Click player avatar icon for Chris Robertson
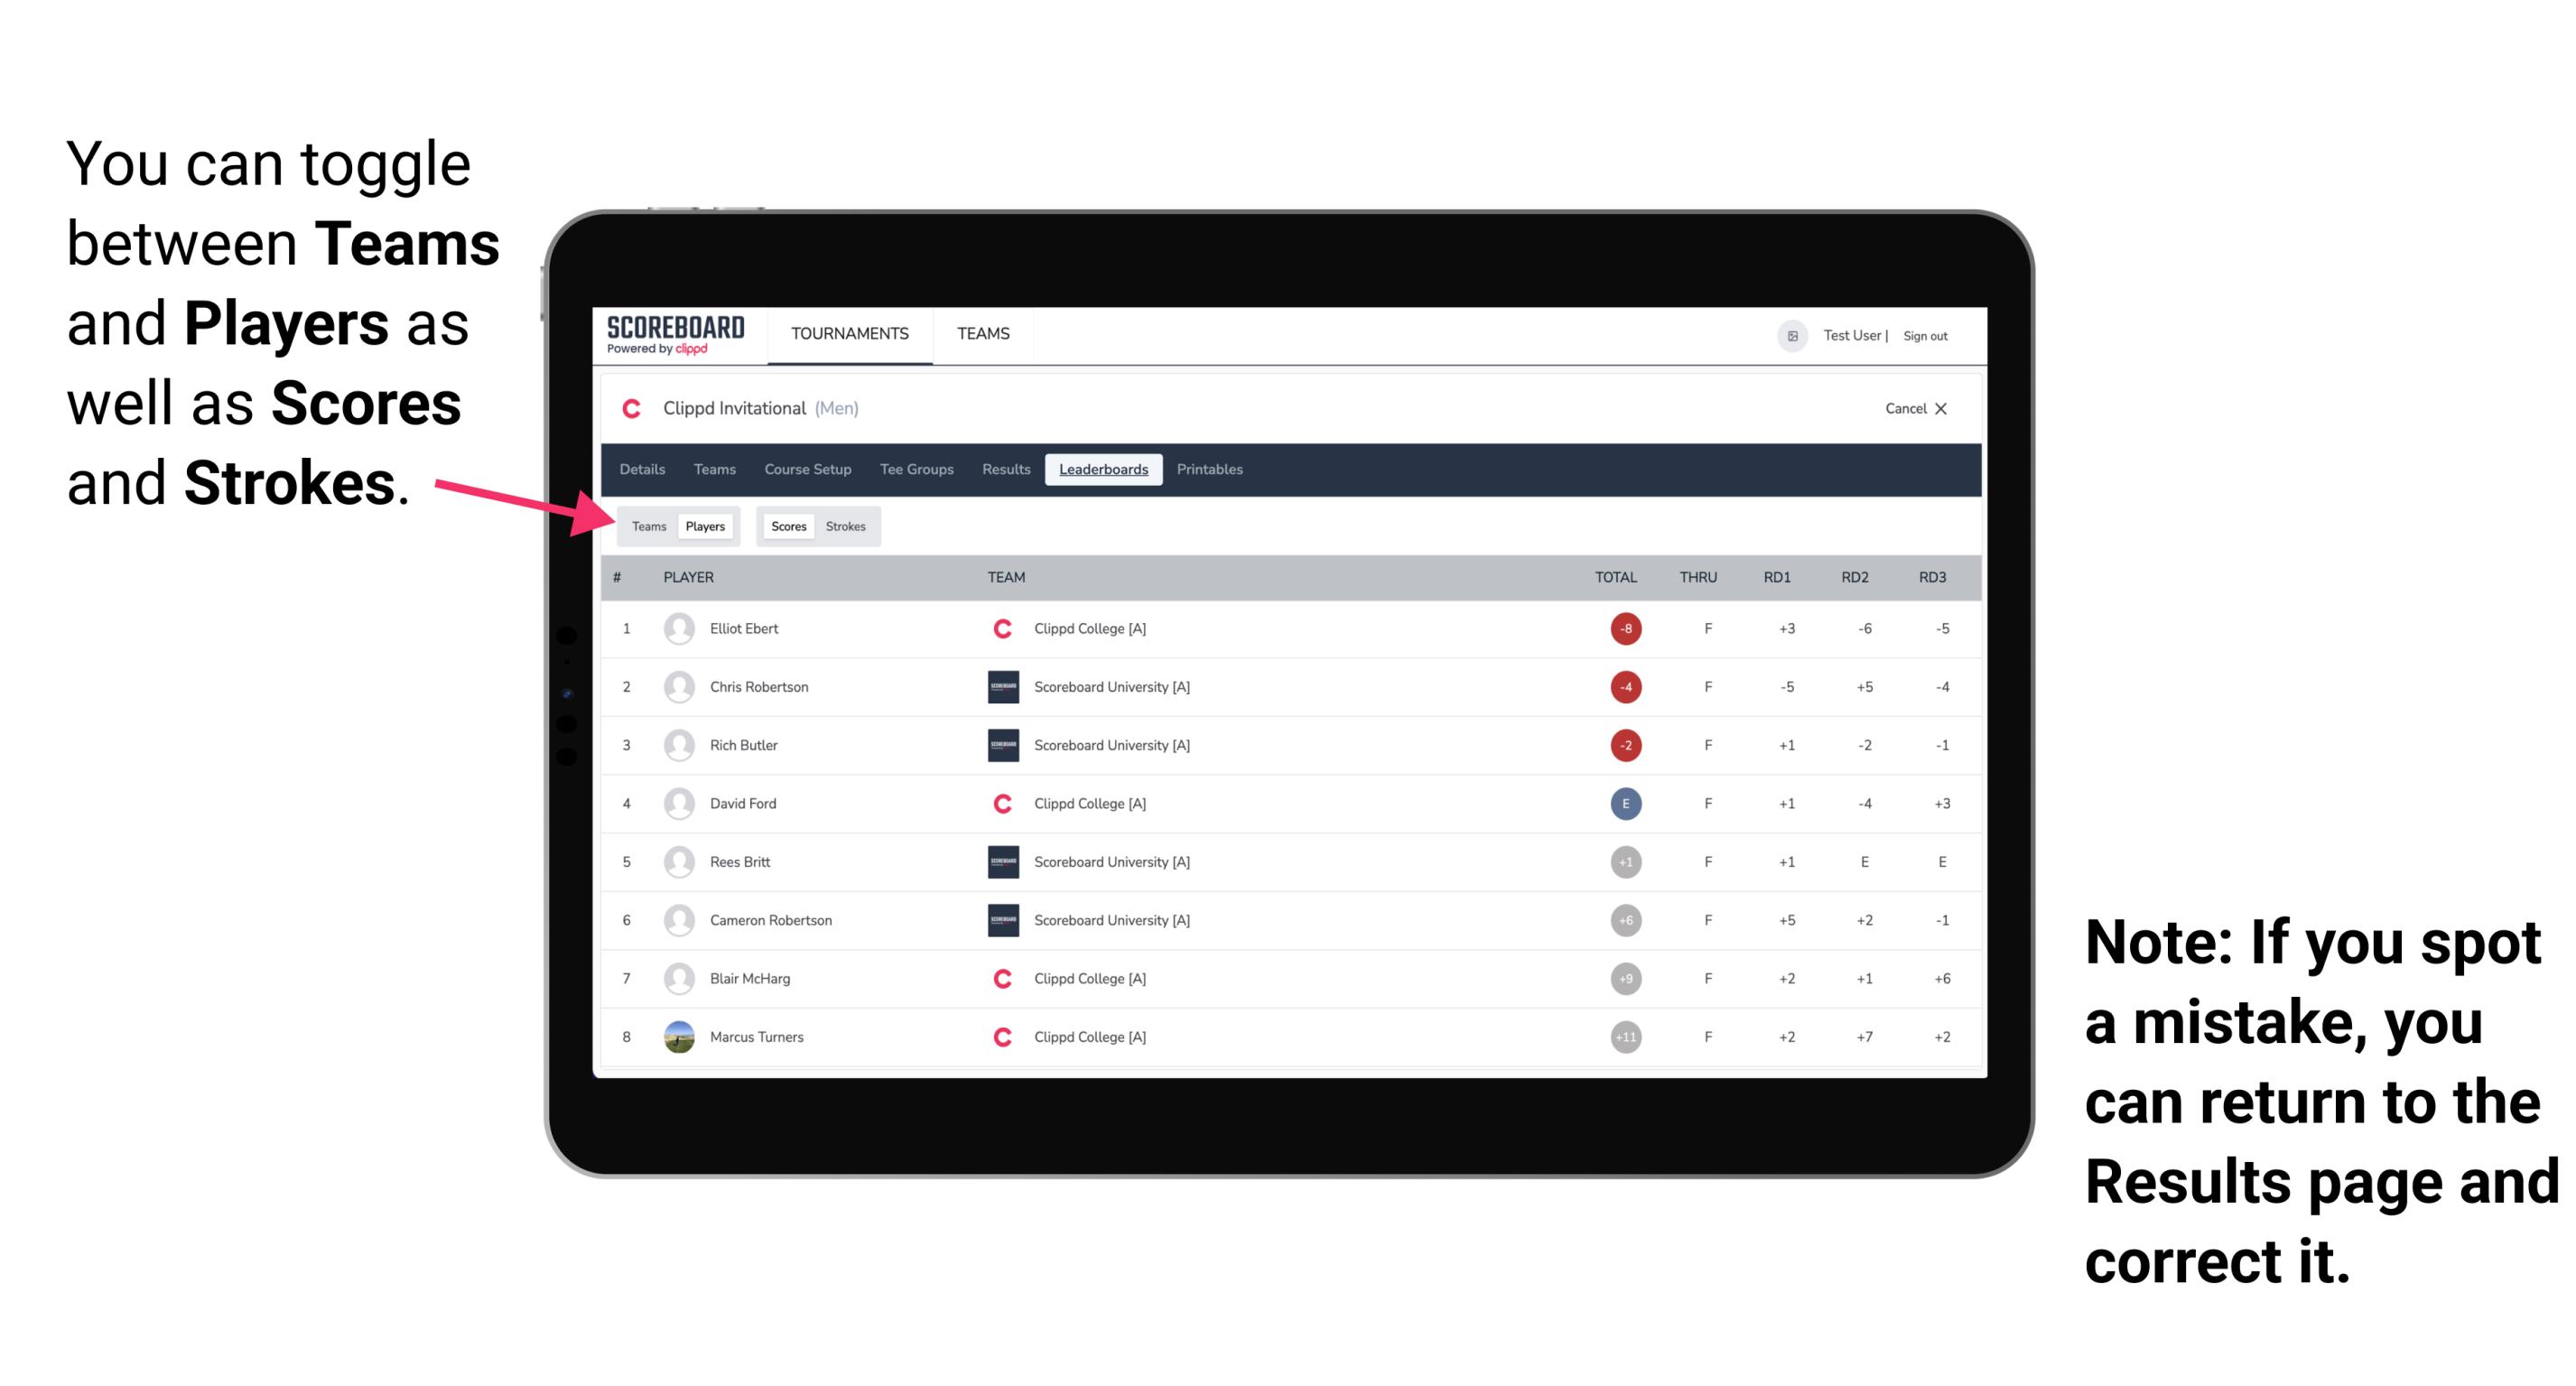This screenshot has width=2576, height=1386. pos(677,688)
